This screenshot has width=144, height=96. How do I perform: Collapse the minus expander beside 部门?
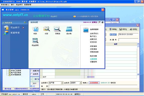[x=31, y=79]
